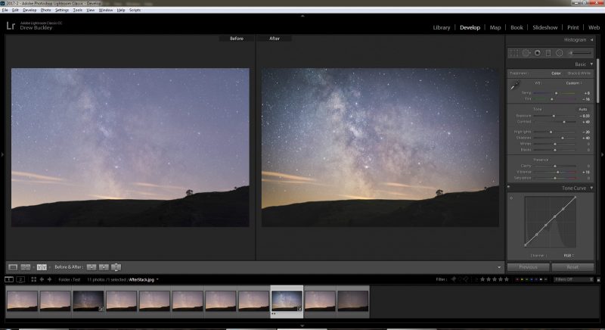The width and height of the screenshot is (605, 330).
Task: Open the Filters Off dropdown
Action: (573, 279)
